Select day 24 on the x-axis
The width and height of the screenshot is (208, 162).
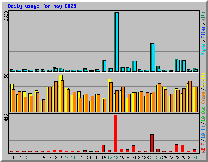(x=152, y=158)
